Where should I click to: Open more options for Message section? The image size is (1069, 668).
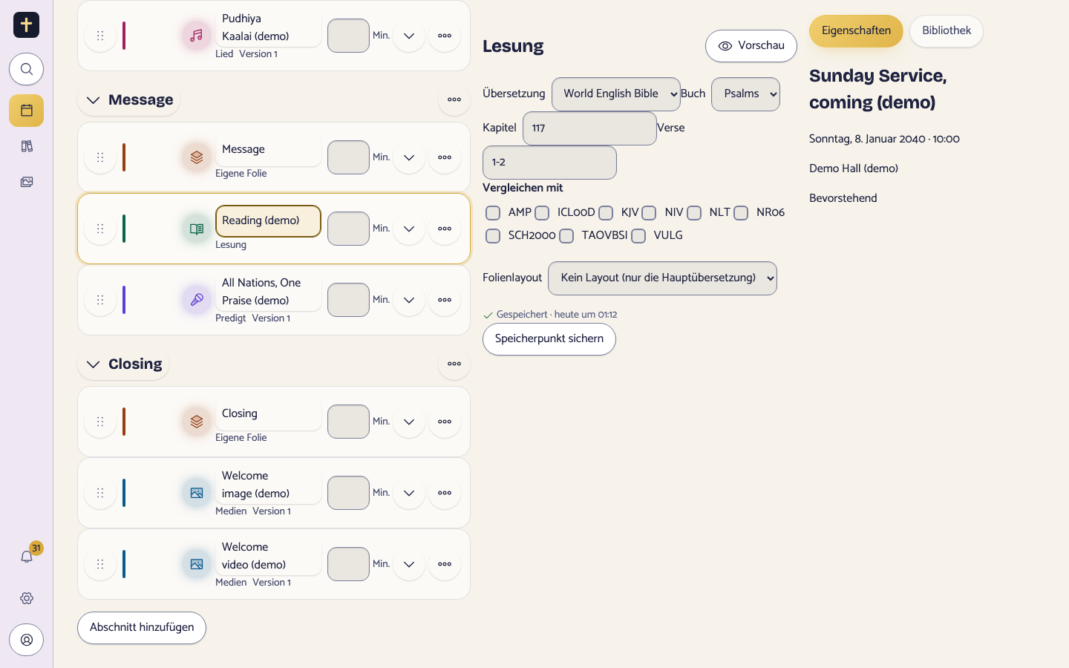[454, 99]
